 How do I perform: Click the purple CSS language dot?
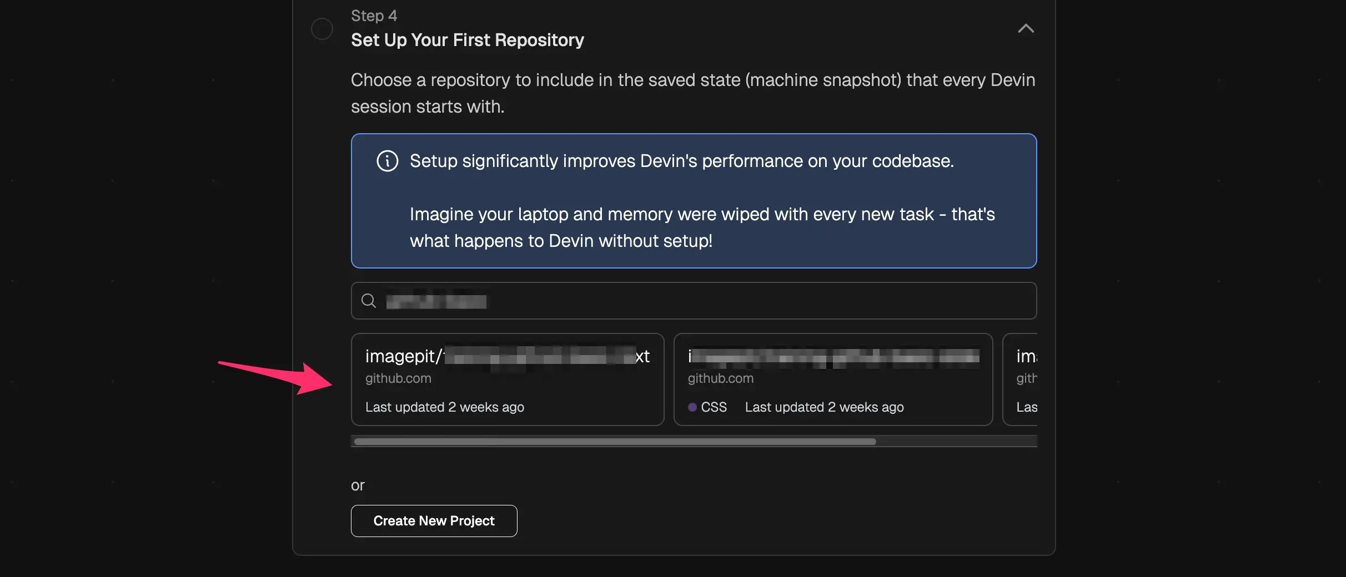click(x=692, y=407)
